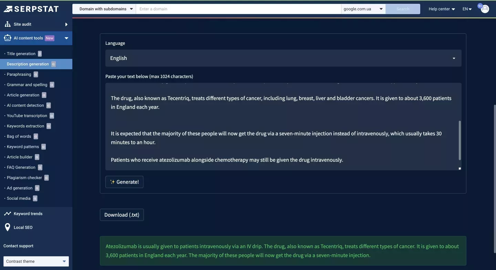Collapse the AI content tools section

66,38
